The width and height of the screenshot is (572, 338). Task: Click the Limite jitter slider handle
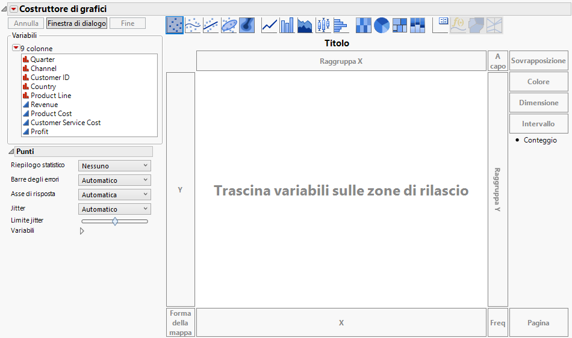click(115, 221)
